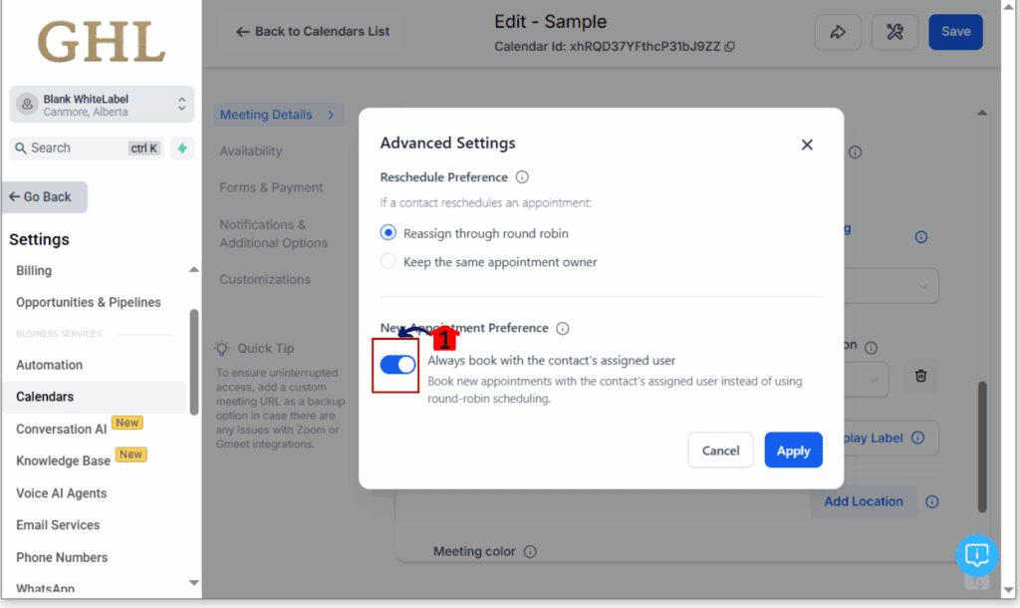This screenshot has width=1020, height=608.
Task: Collapse settings list with the up arrow by Billing
Action: [x=193, y=269]
